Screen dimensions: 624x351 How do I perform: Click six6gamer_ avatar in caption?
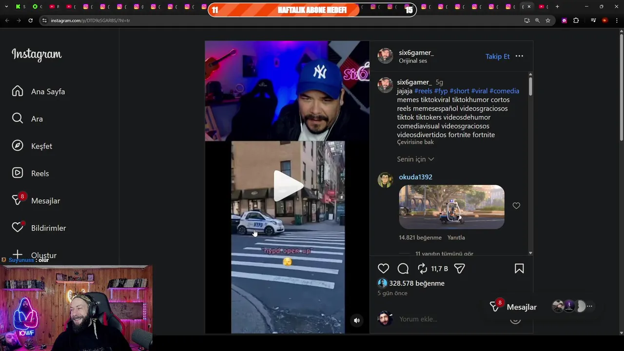click(385, 85)
